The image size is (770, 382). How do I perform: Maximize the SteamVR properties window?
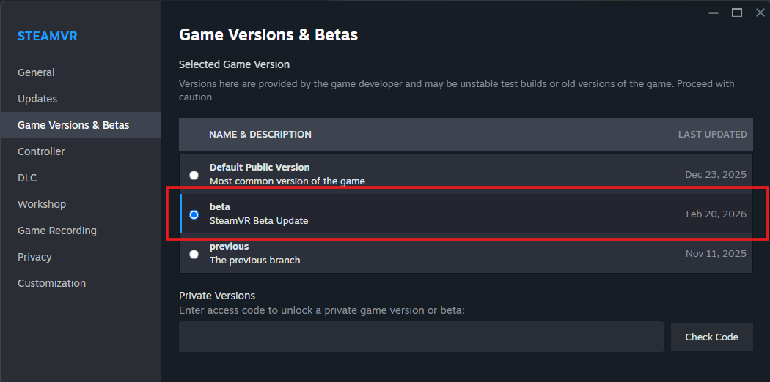[x=736, y=12]
